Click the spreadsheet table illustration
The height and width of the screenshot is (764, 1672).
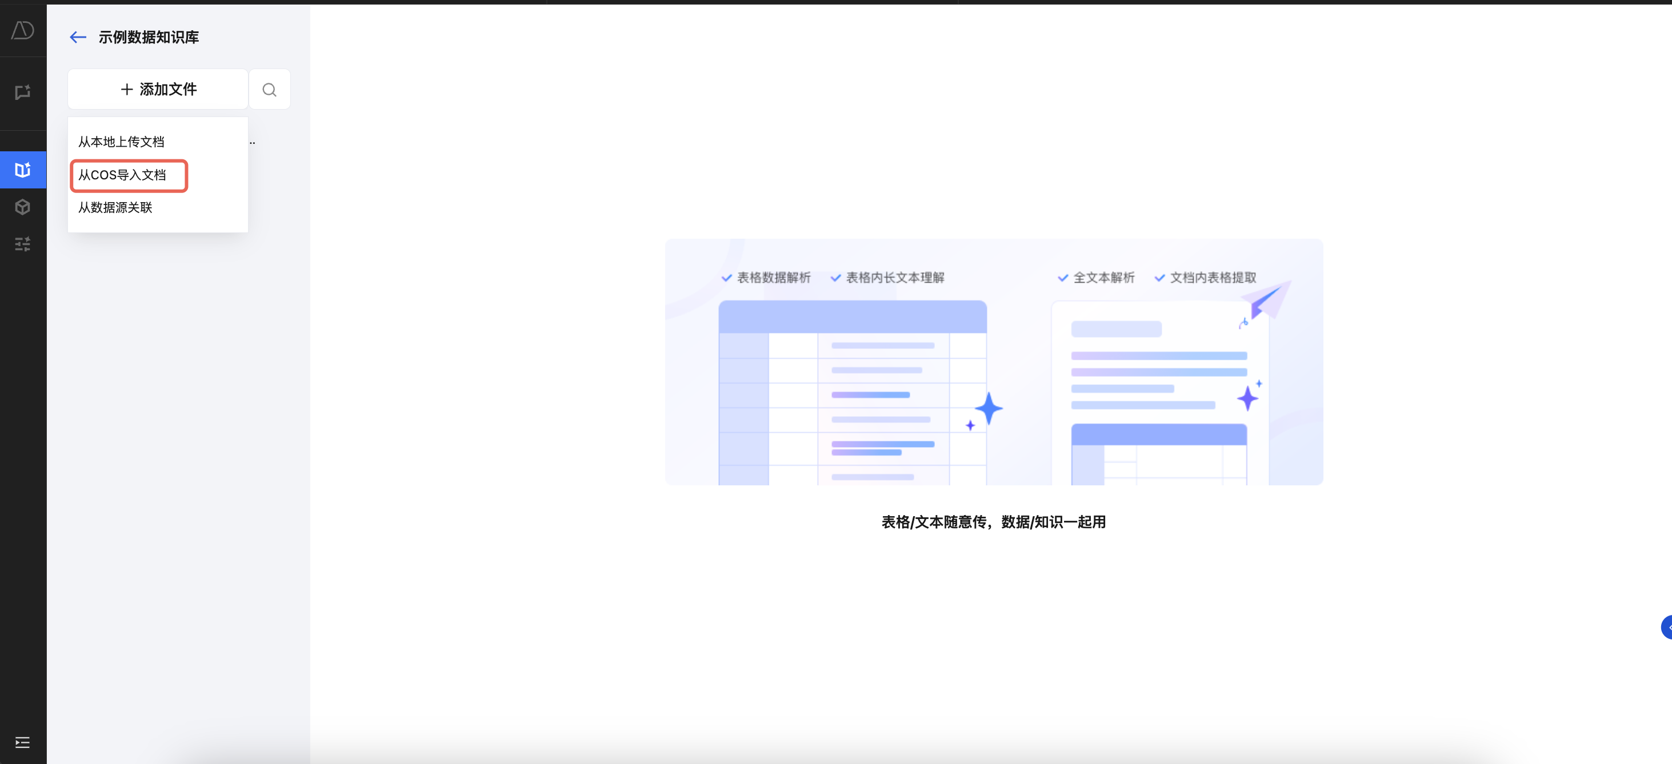(852, 392)
